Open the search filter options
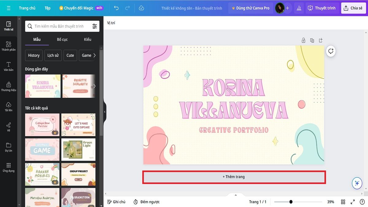The image size is (368, 207). [94, 26]
